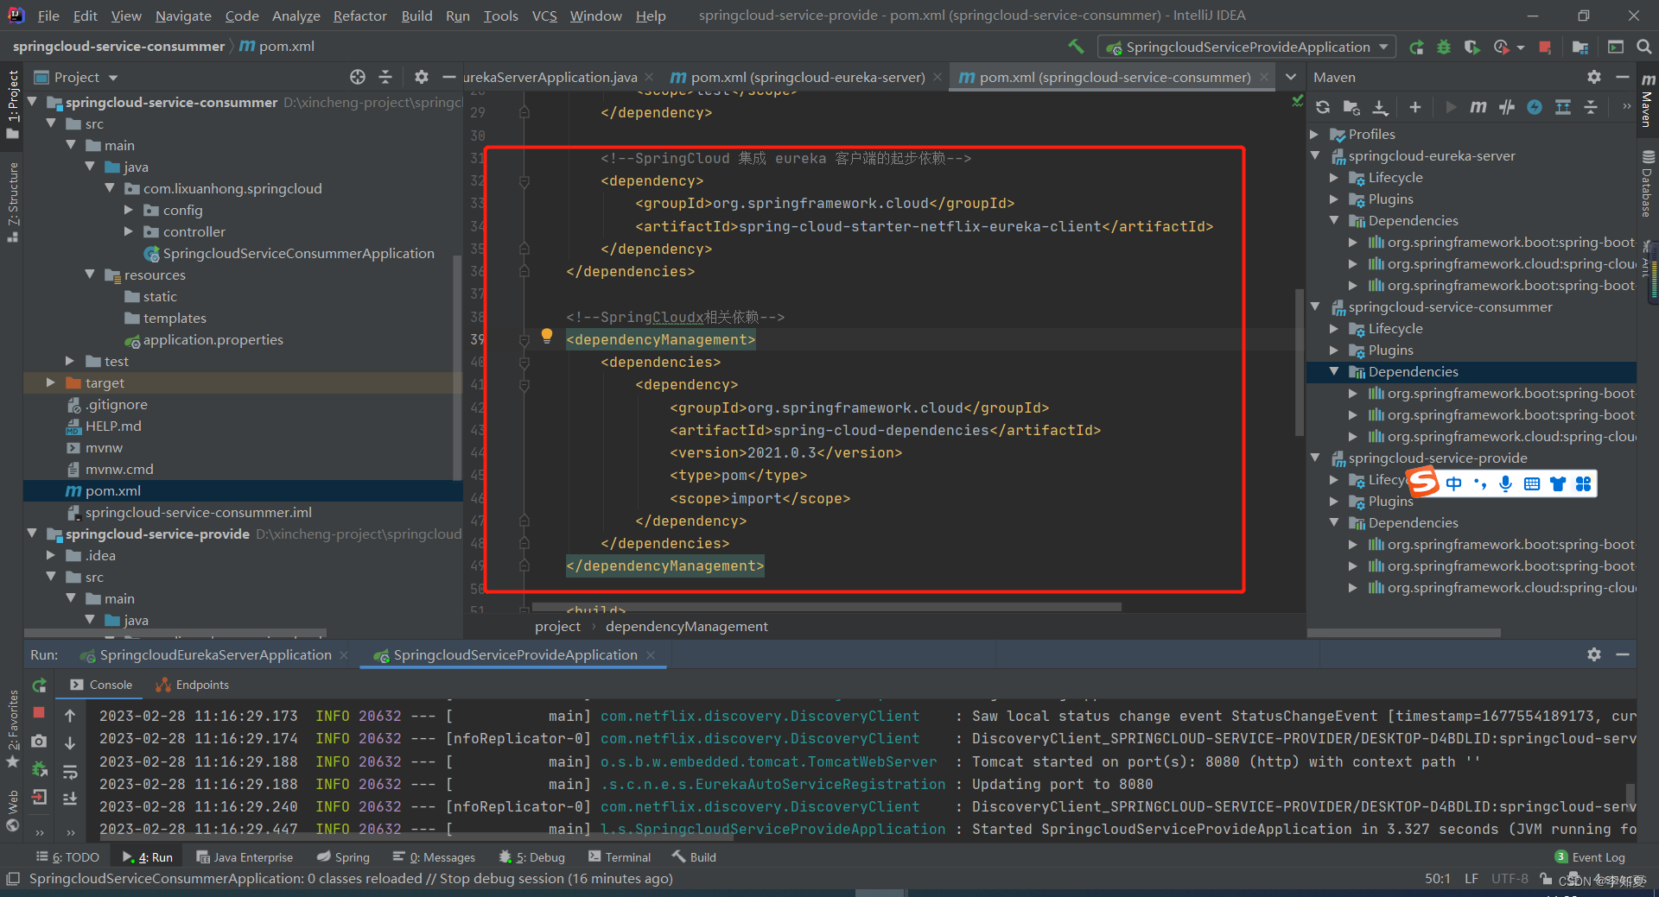
Task: Execute Maven goal using the m icon
Action: coord(1478,107)
